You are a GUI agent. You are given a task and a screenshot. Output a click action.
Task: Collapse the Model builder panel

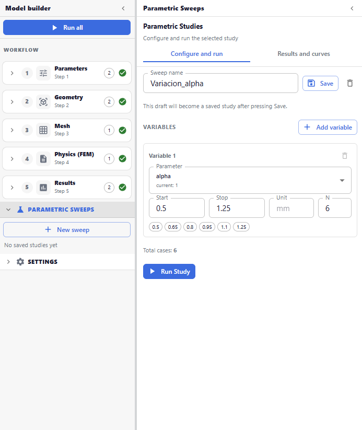[123, 8]
